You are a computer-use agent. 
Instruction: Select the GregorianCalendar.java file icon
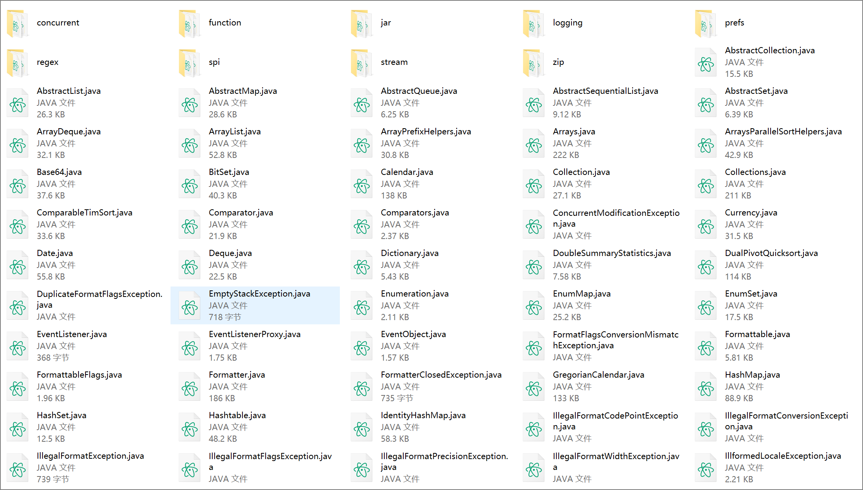coord(534,387)
